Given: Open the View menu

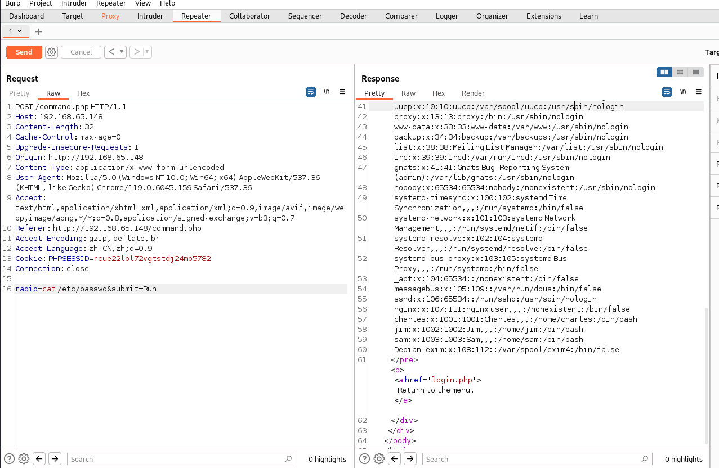Looking at the screenshot, I should pyautogui.click(x=143, y=3).
